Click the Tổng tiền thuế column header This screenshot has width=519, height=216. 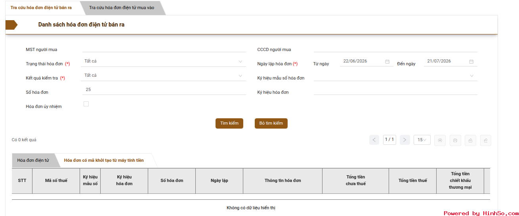(x=413, y=181)
